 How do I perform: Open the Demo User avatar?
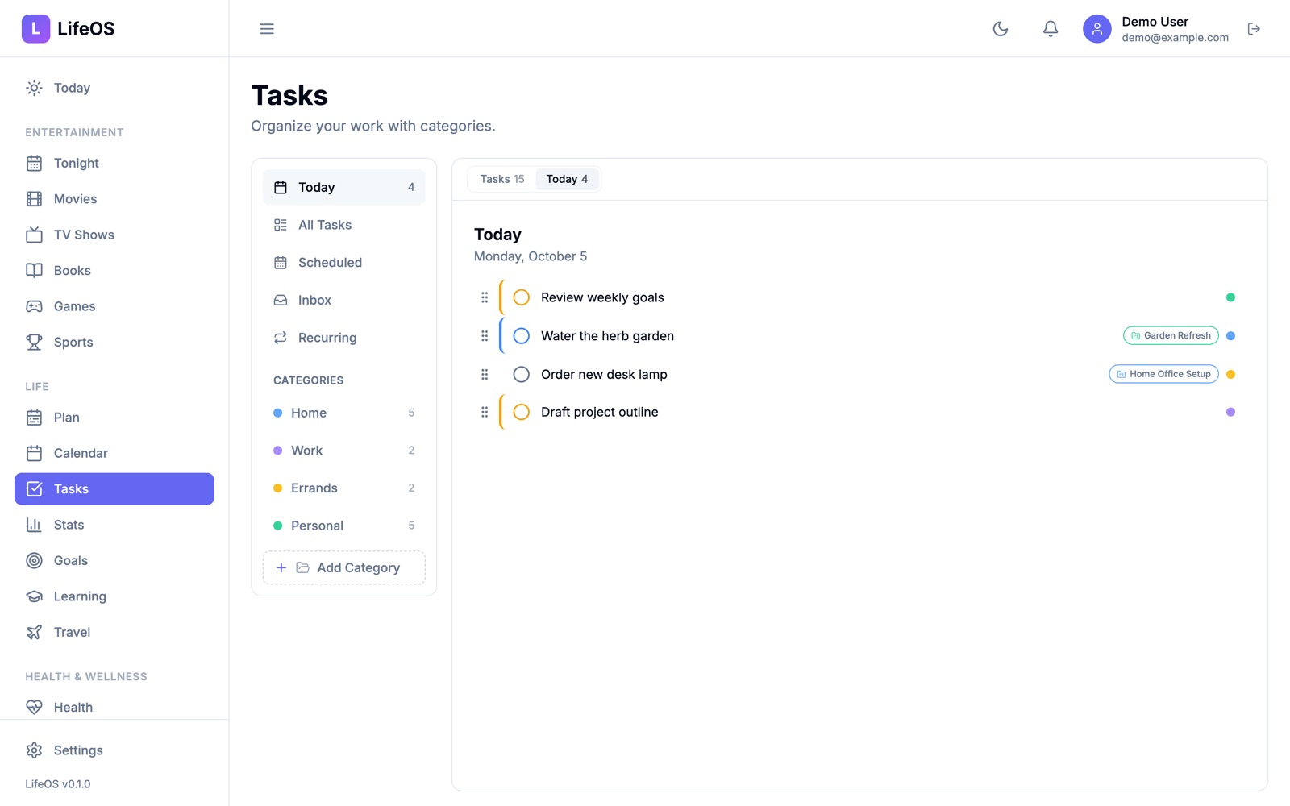(x=1096, y=29)
